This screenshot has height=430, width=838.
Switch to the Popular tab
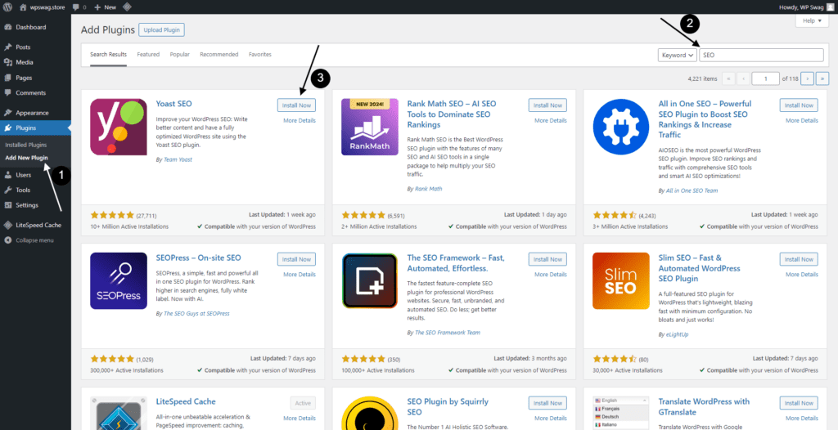[x=179, y=55]
